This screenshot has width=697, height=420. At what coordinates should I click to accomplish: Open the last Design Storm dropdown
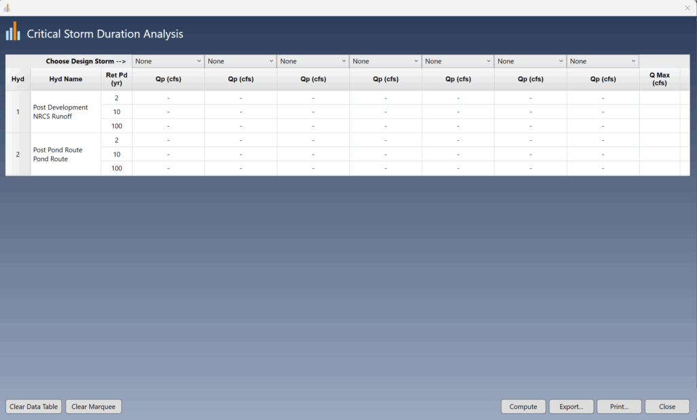tap(602, 61)
